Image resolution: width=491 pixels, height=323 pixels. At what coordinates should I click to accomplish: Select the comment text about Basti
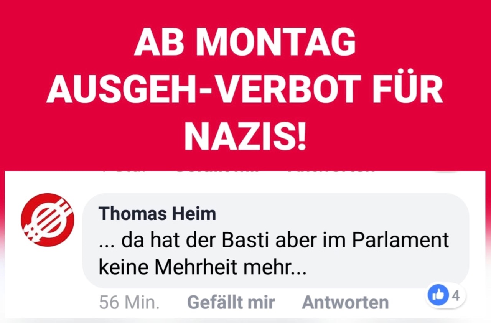(x=274, y=254)
